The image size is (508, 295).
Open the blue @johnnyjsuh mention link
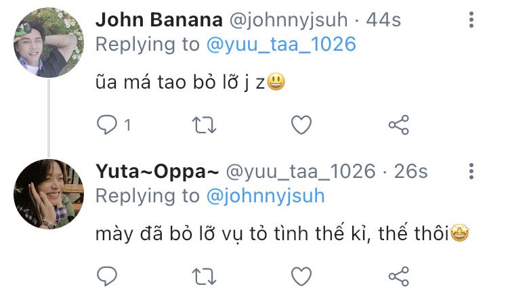(x=266, y=196)
